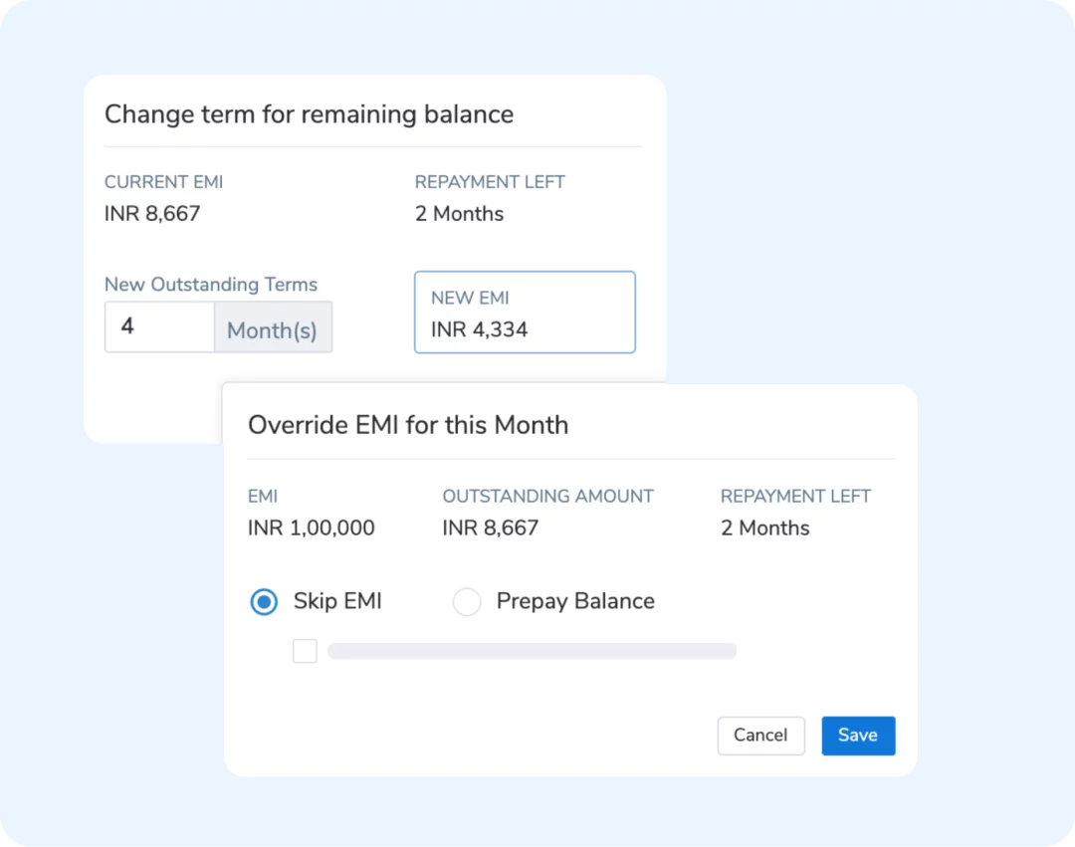Click the Outstanding Amount value INR 8,667
The image size is (1075, 847).
[x=490, y=528]
